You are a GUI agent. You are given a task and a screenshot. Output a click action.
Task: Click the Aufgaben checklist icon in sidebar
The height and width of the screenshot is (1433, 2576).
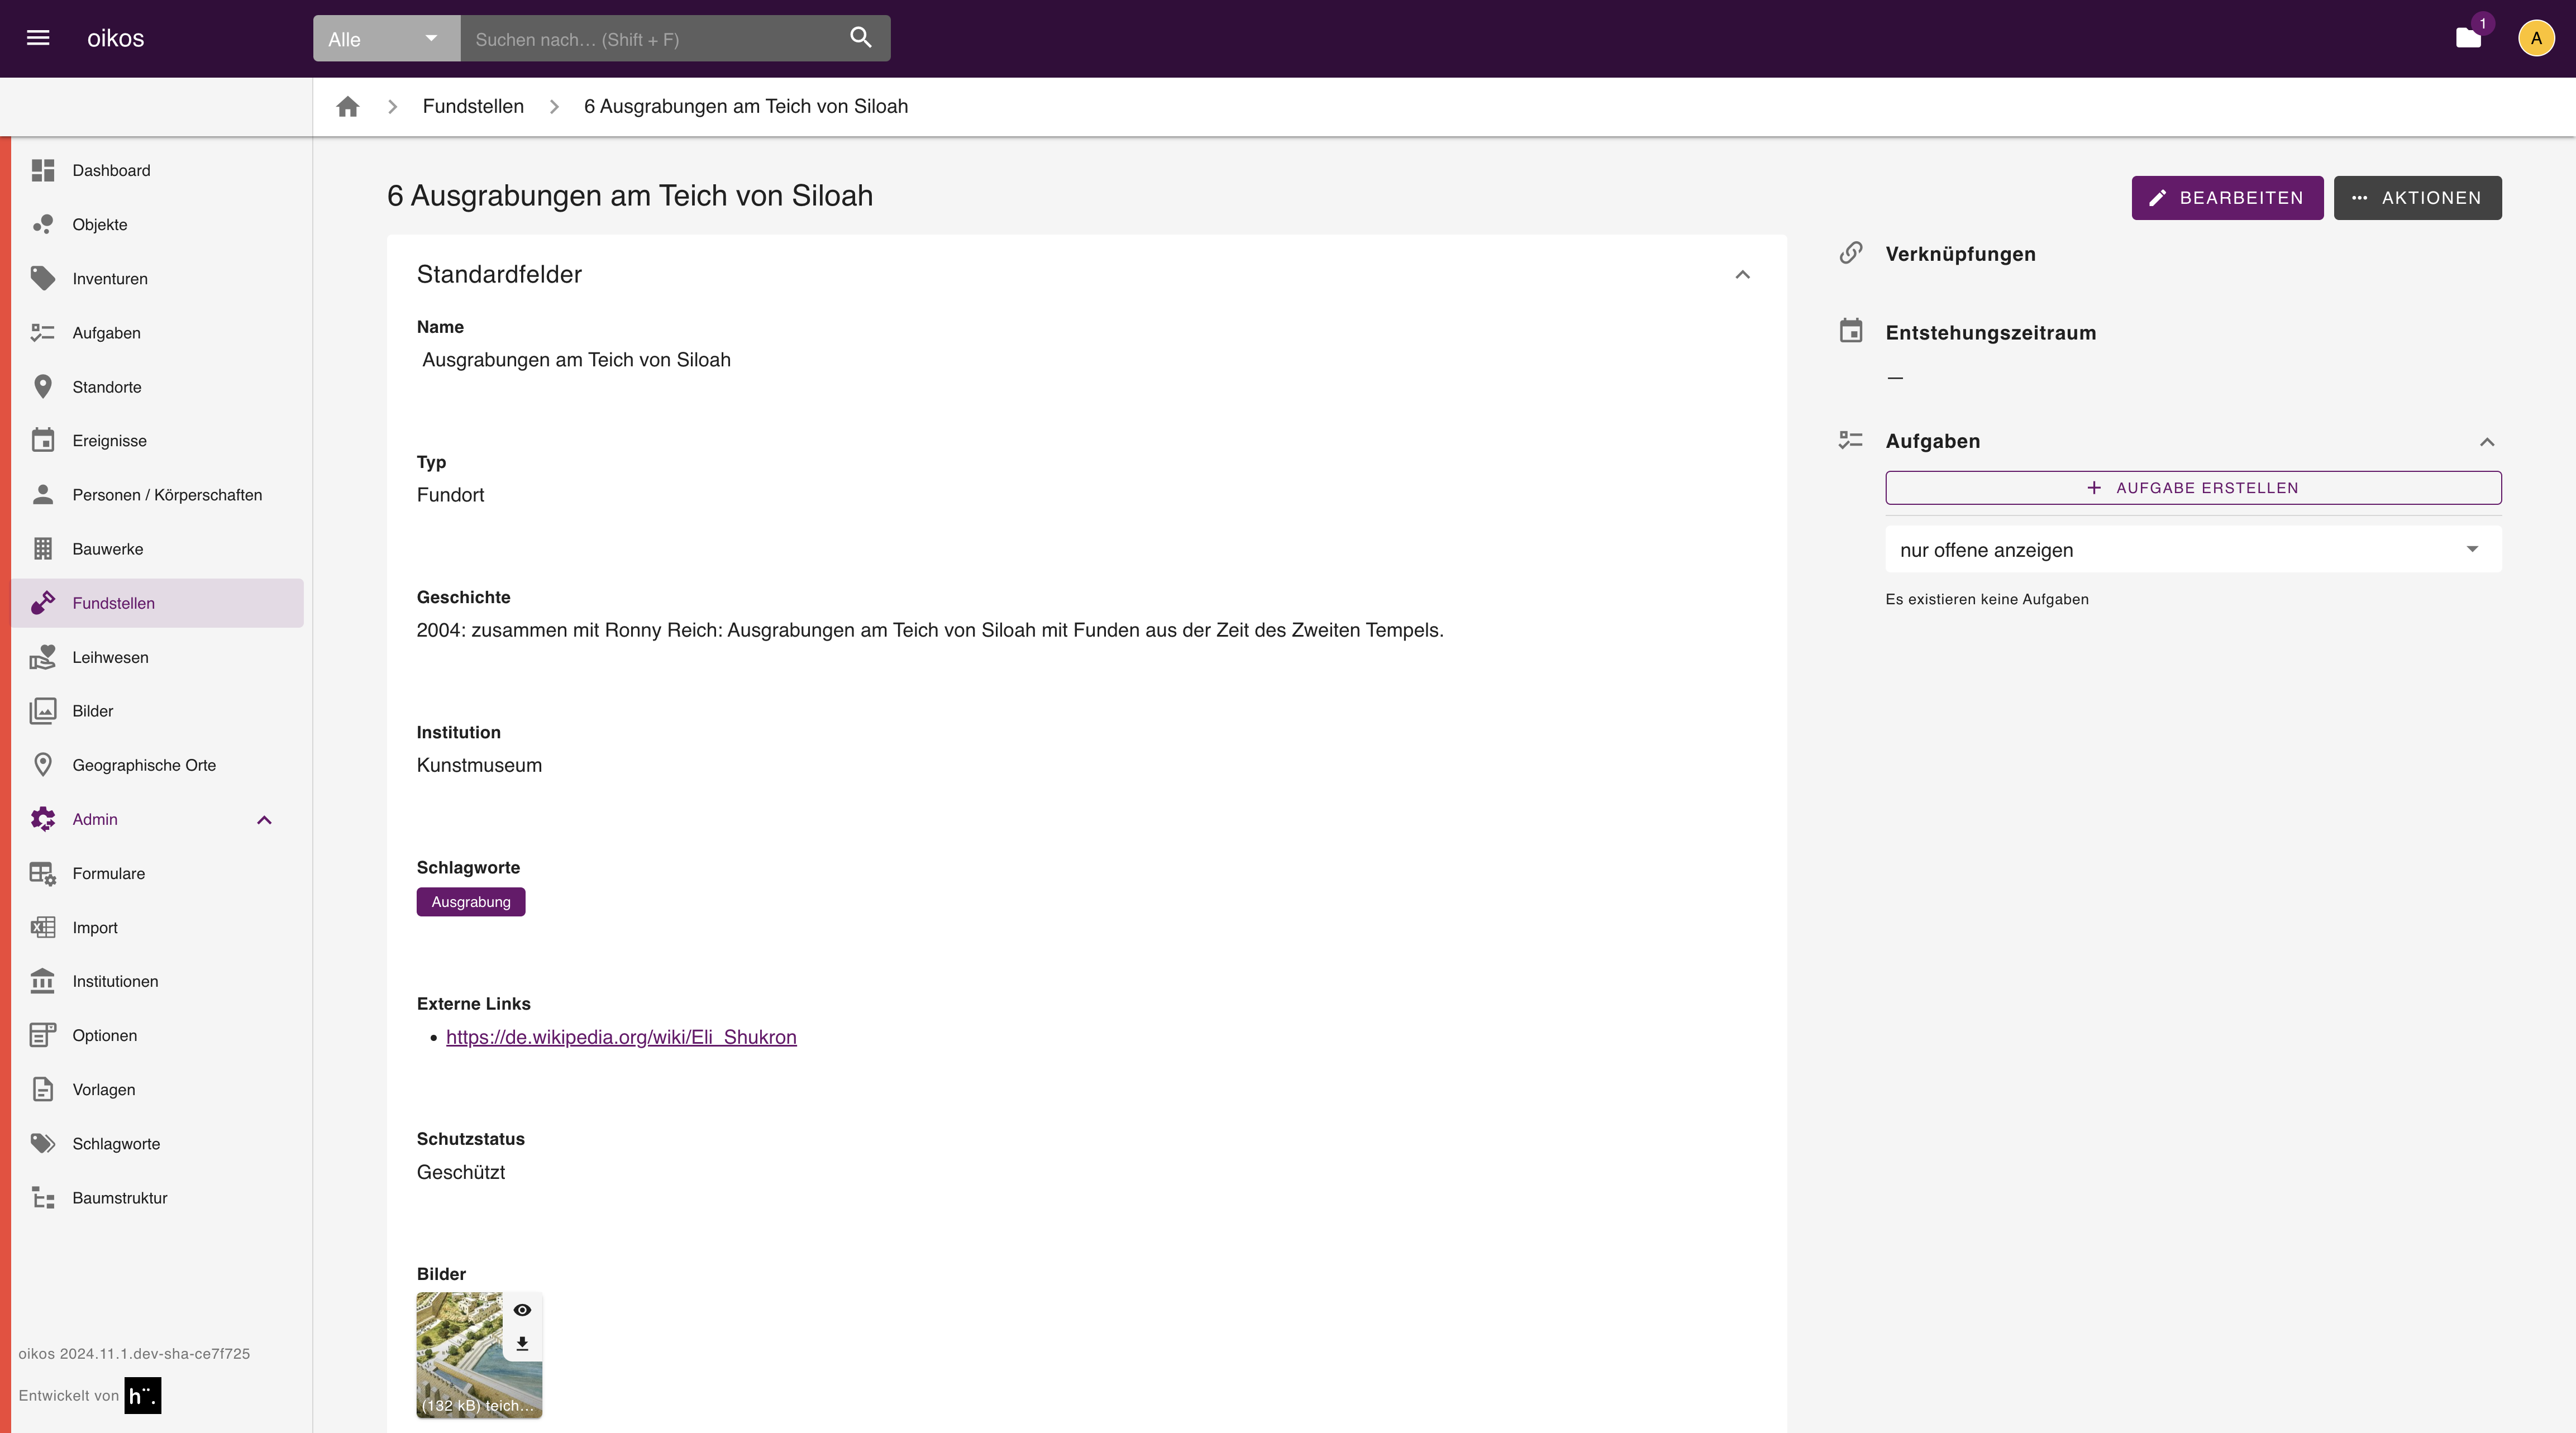43,332
